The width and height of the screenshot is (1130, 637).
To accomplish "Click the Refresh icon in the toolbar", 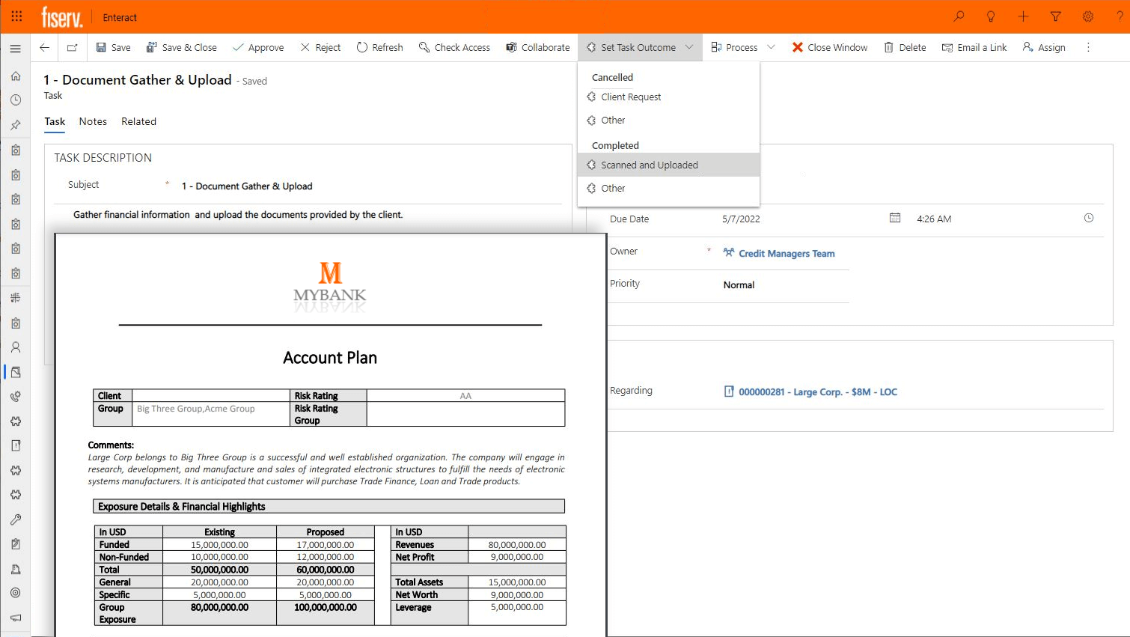I will pos(379,46).
